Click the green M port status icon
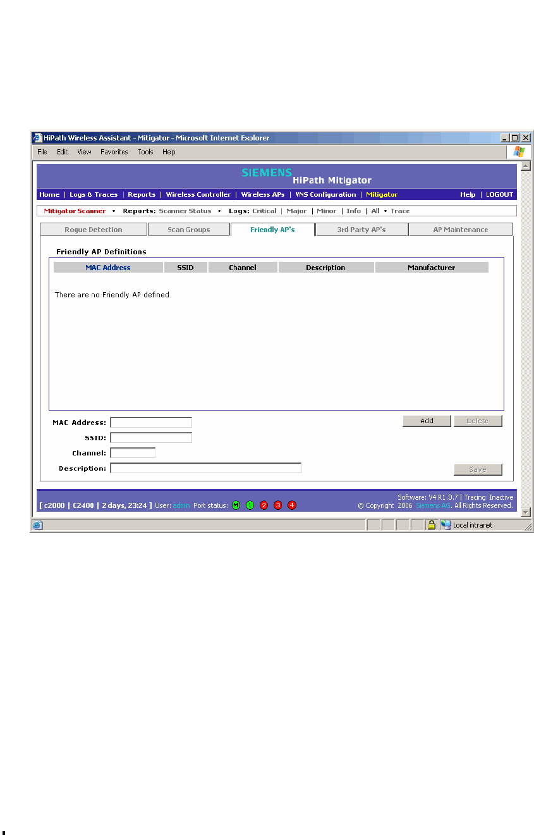Screen dimensions: 534x835 click(236, 505)
